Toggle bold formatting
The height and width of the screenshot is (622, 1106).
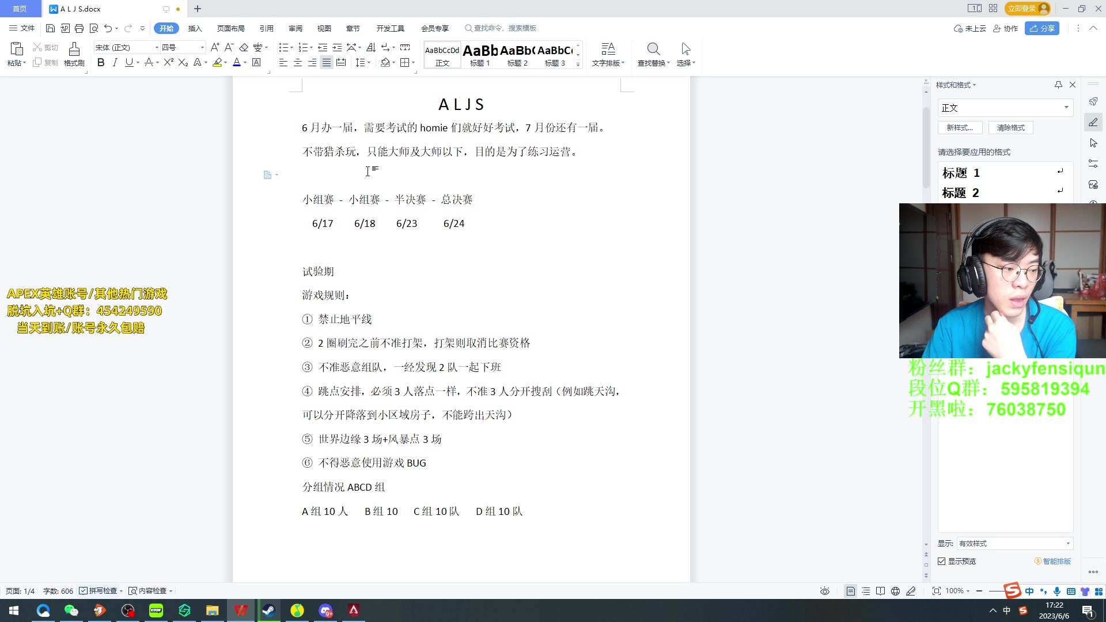(x=101, y=62)
